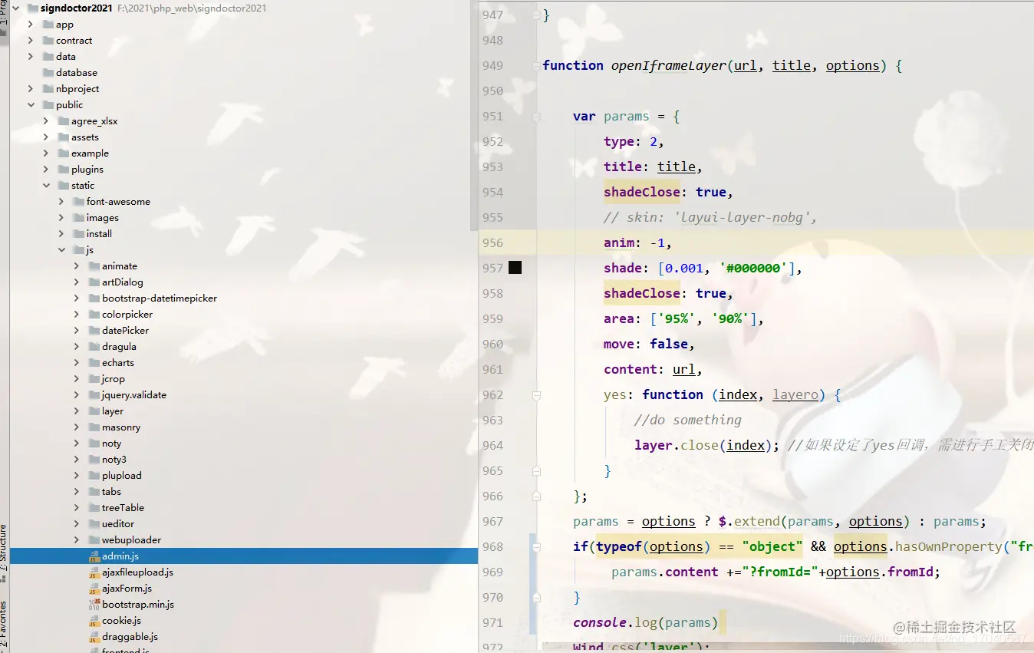The image size is (1034, 653).
Task: Select the colorpicker folder
Action: click(x=127, y=315)
